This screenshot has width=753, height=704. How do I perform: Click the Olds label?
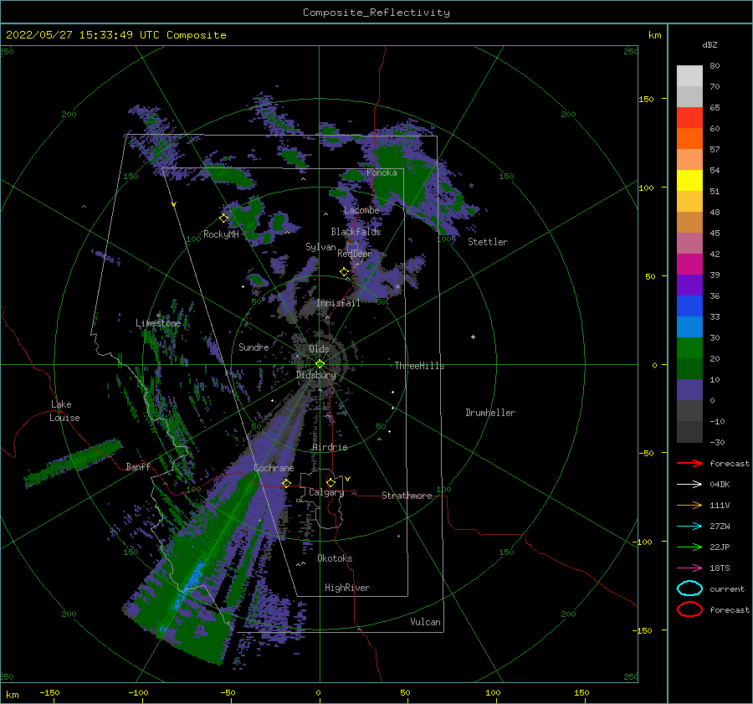tap(319, 349)
